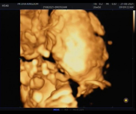Viewport: 136px width, 114px height.
Task: Click the ROI marker on the left image edge
Action: click(20, 59)
